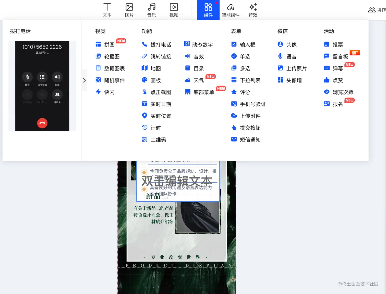This screenshot has width=386, height=294.
Task: Add the 地图 map component
Action: 151,68
